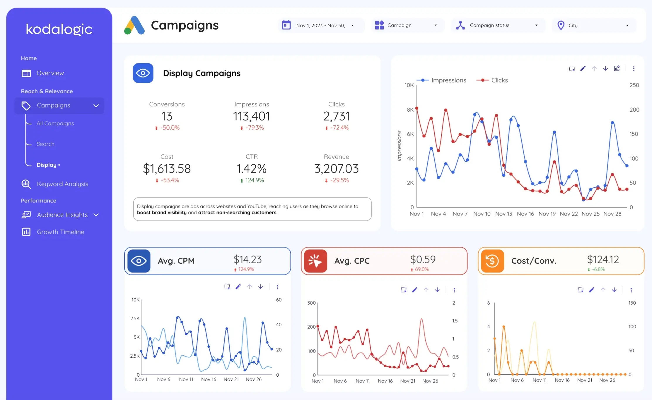Image resolution: width=652 pixels, height=400 pixels.
Task: Click the Avg. CPM $14.23 card
Action: pos(208,261)
